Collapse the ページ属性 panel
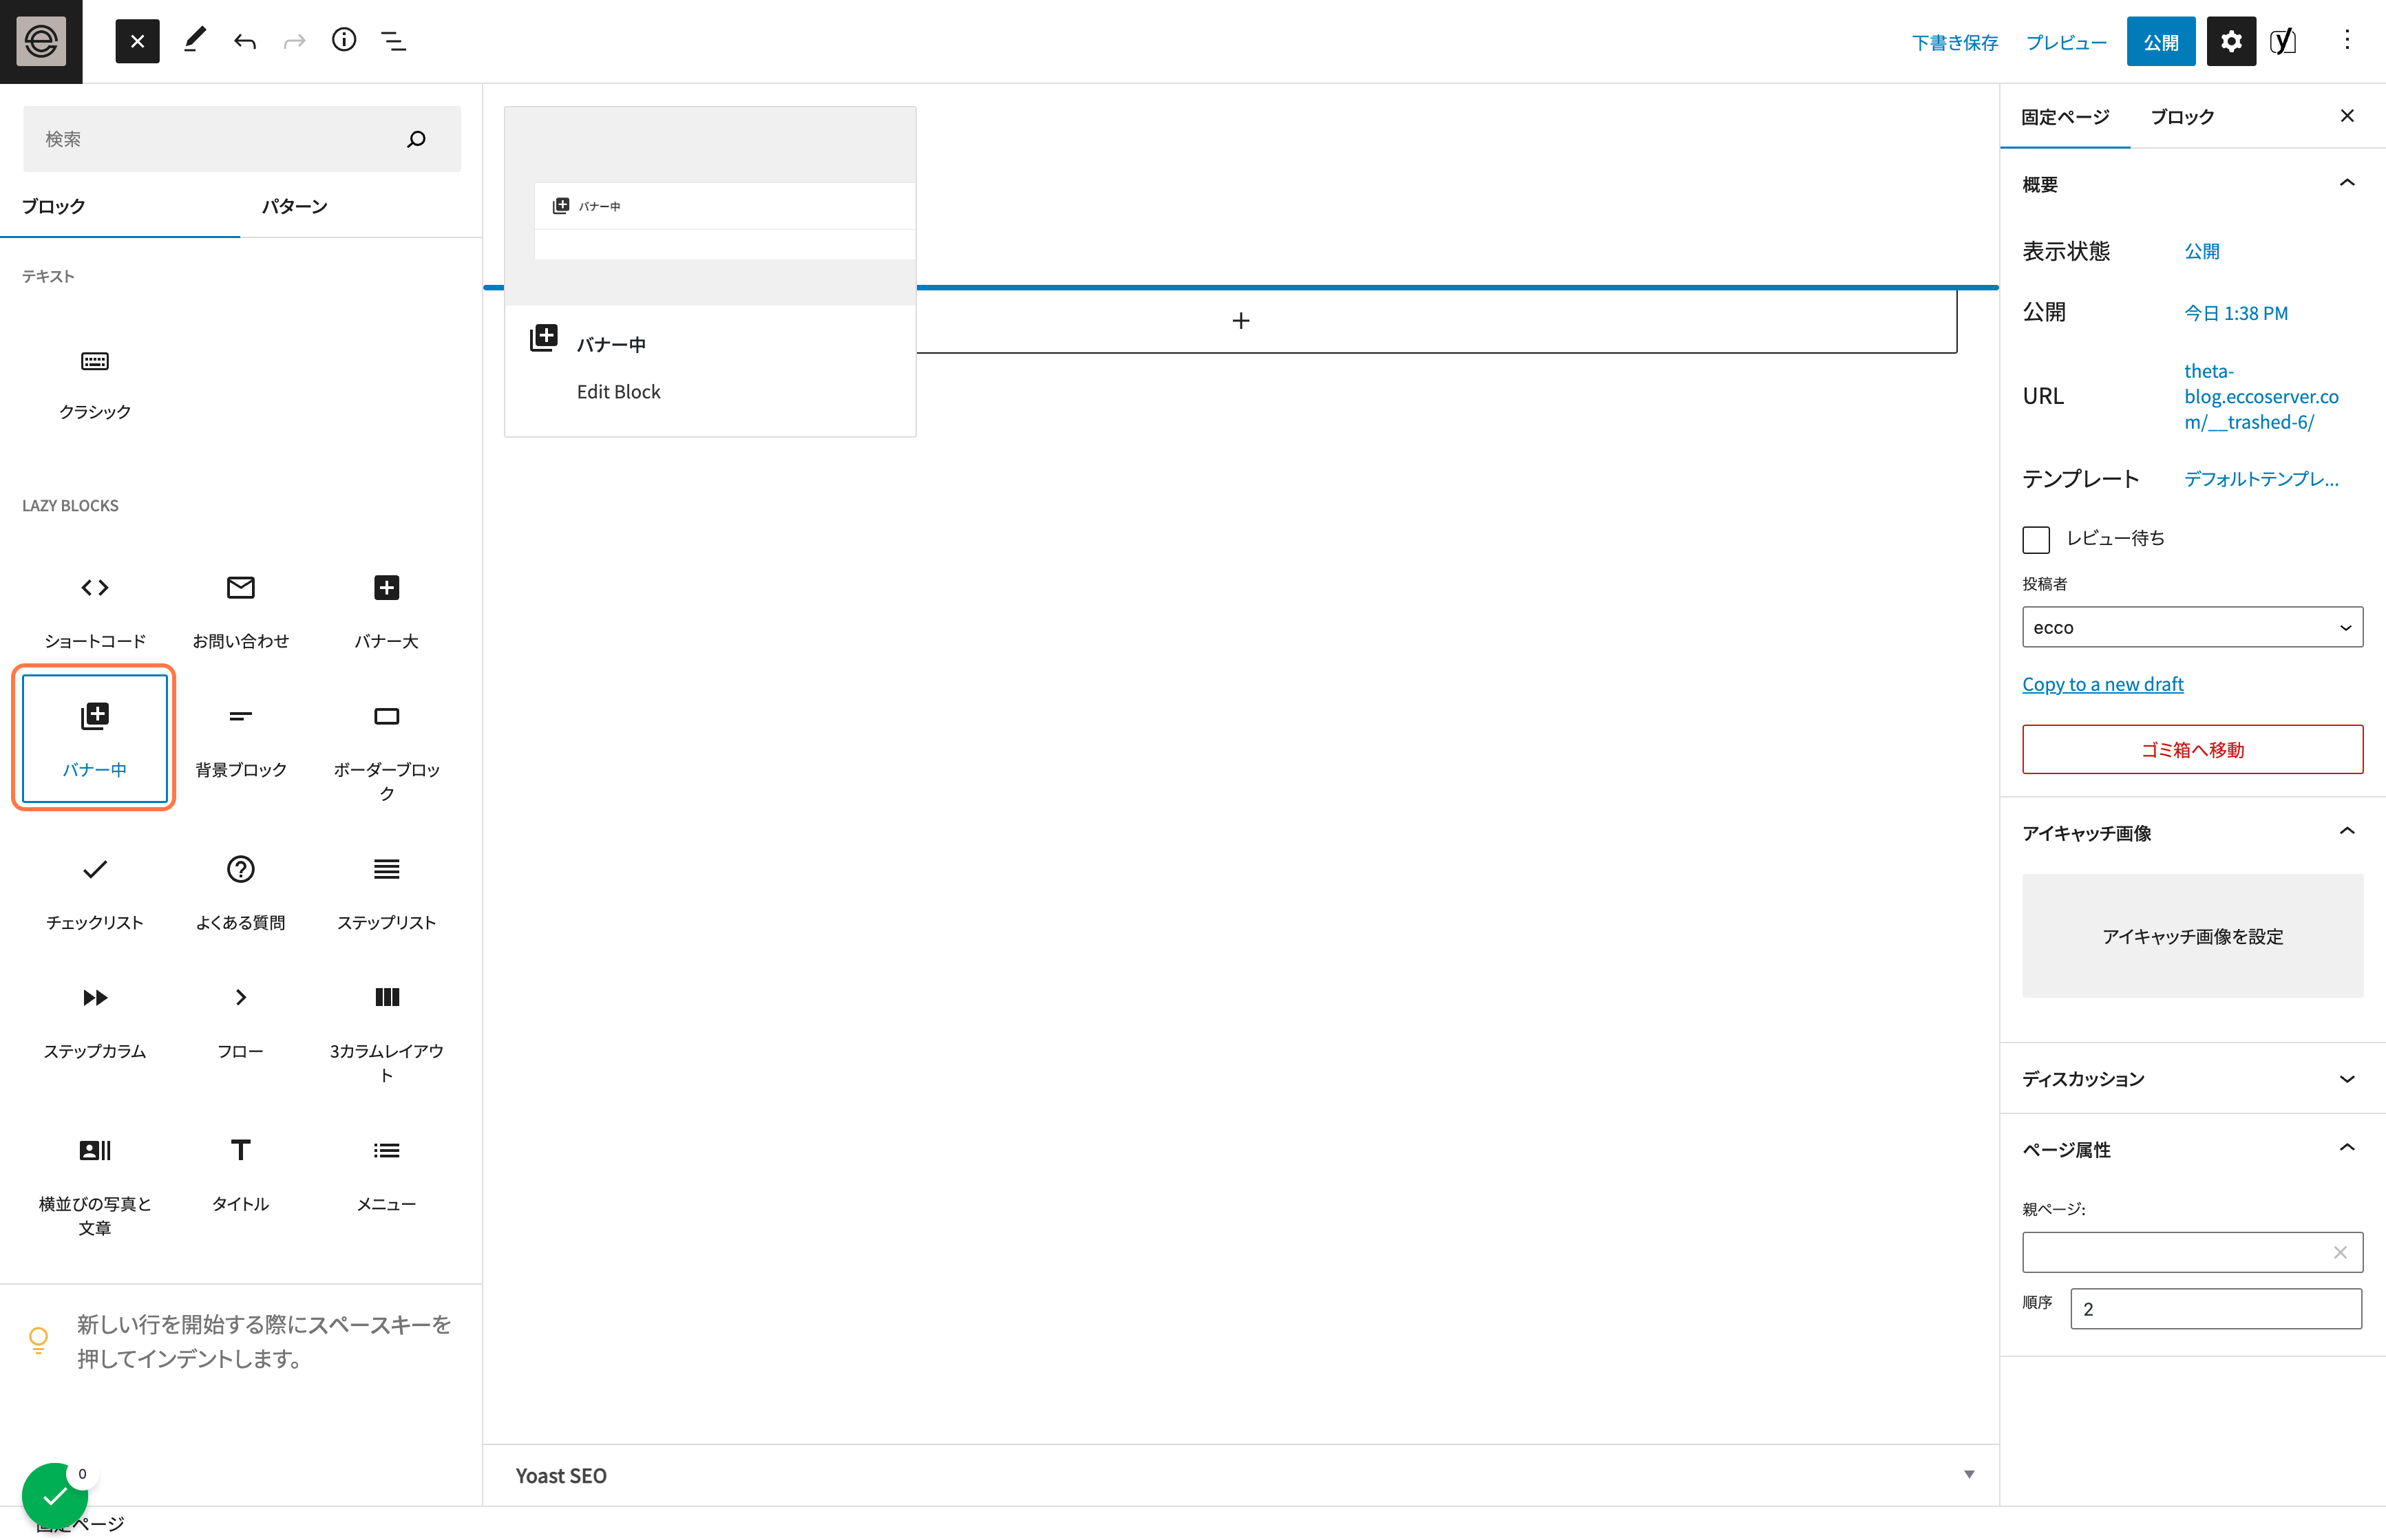This screenshot has width=2386, height=1540. click(x=2192, y=1149)
